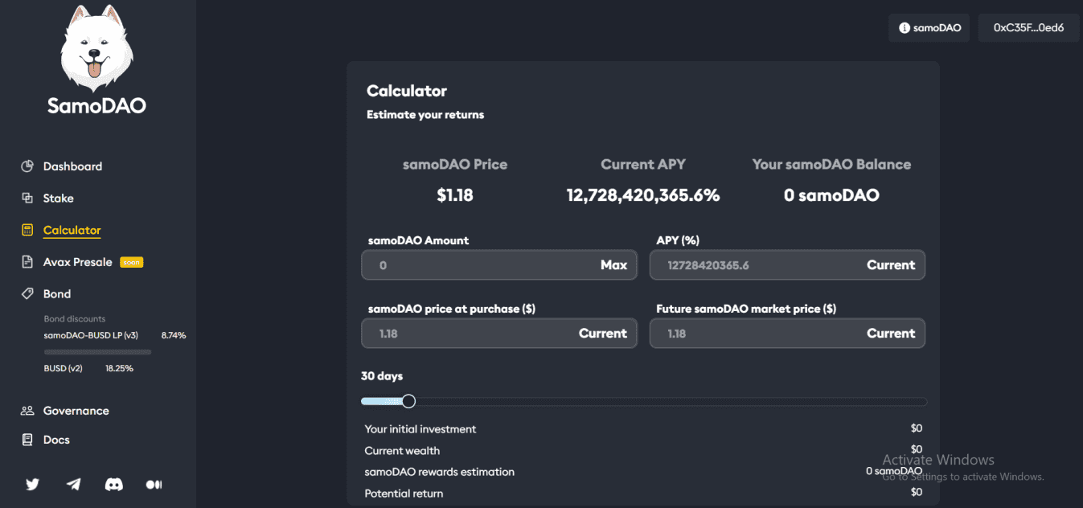Click the Your initial investment row label
1083x508 pixels.
click(420, 429)
